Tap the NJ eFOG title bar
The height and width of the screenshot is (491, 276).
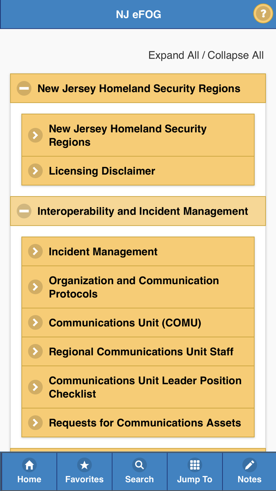138,13
